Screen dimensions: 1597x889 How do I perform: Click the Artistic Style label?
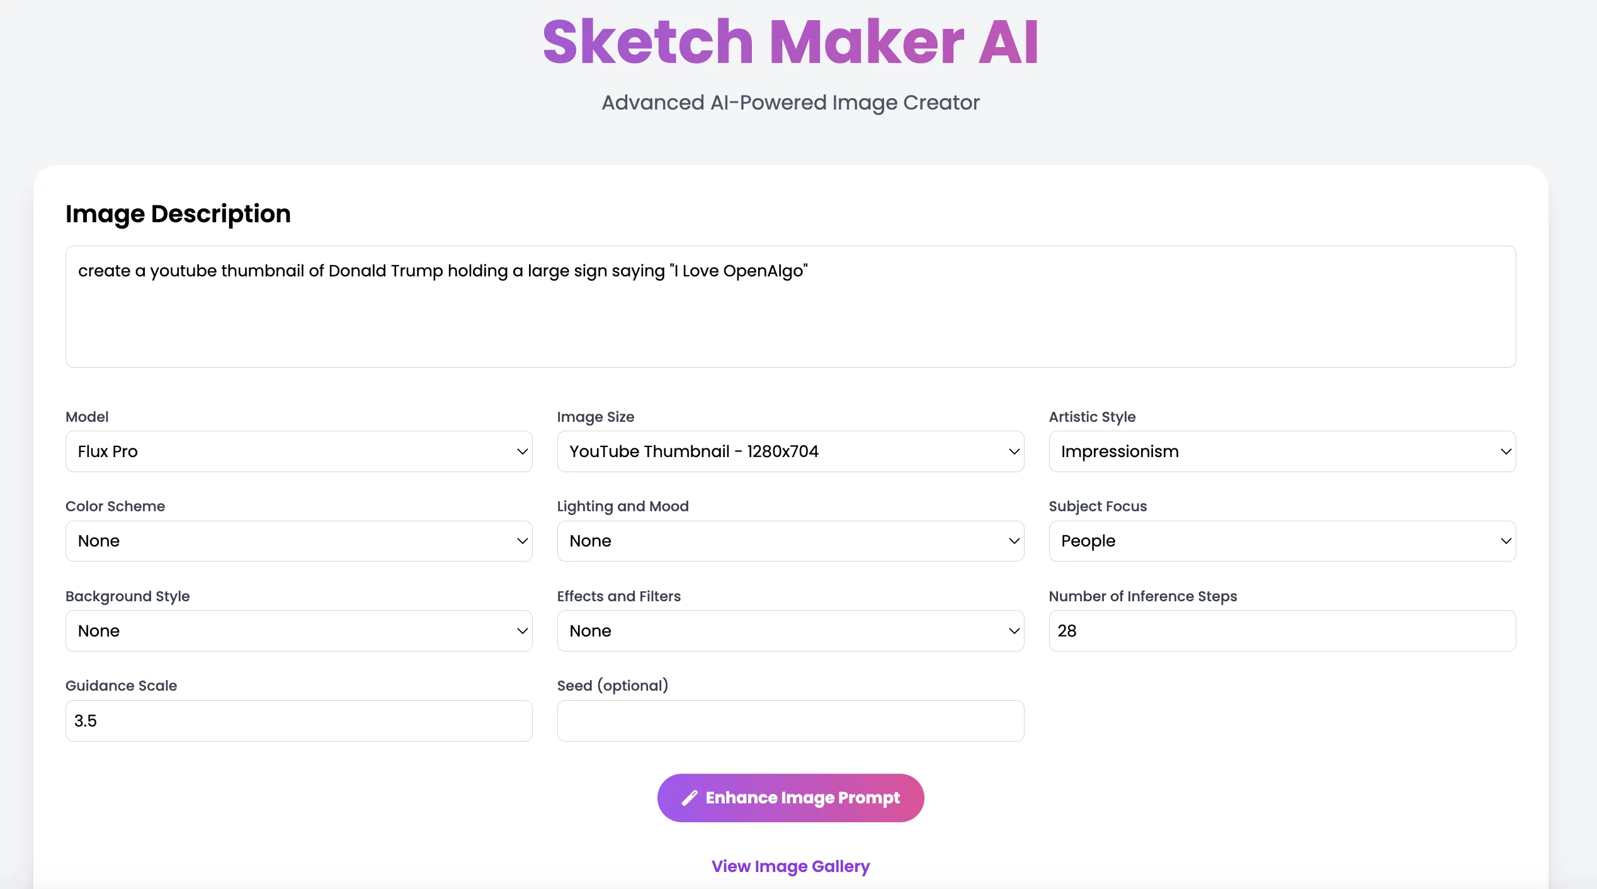pyautogui.click(x=1092, y=417)
